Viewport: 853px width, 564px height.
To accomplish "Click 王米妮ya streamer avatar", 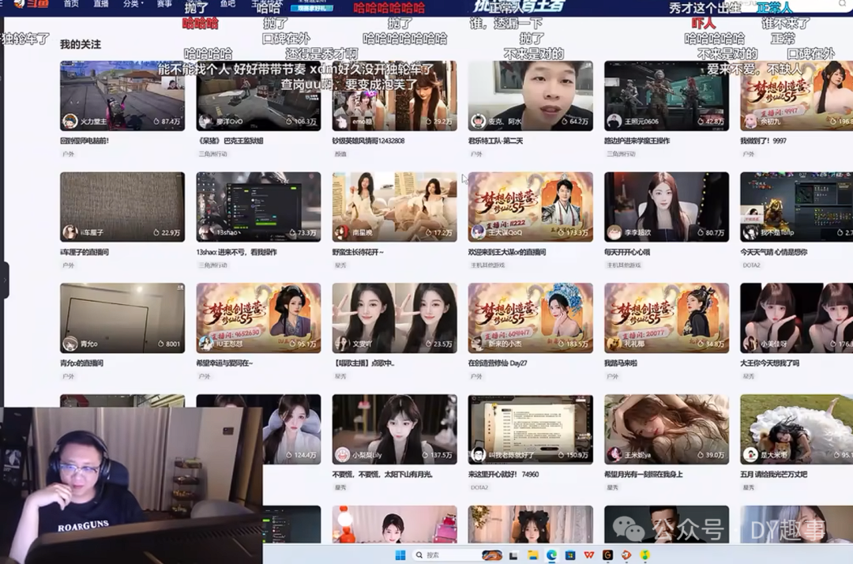I will pyautogui.click(x=614, y=455).
